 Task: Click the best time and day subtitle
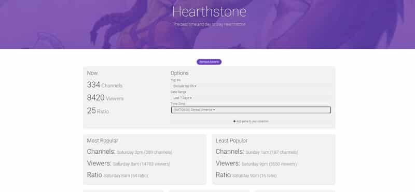click(x=209, y=24)
